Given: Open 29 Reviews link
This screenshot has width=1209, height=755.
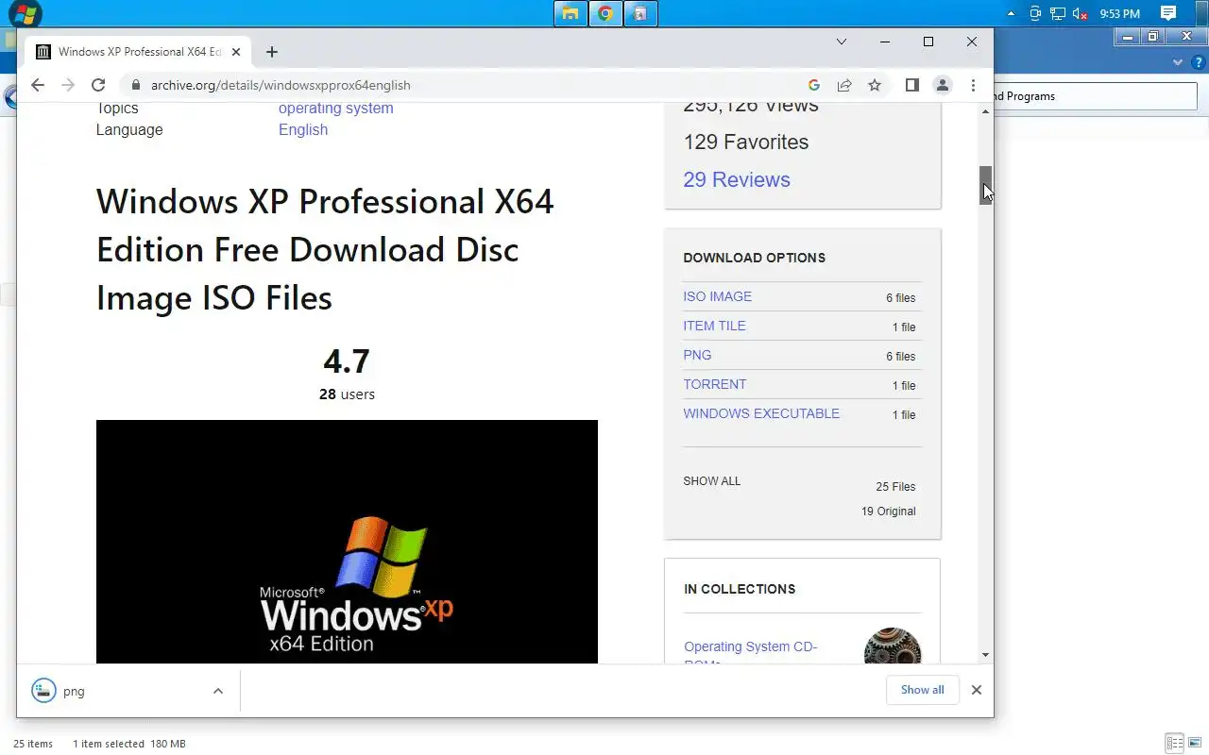Looking at the screenshot, I should click(737, 179).
